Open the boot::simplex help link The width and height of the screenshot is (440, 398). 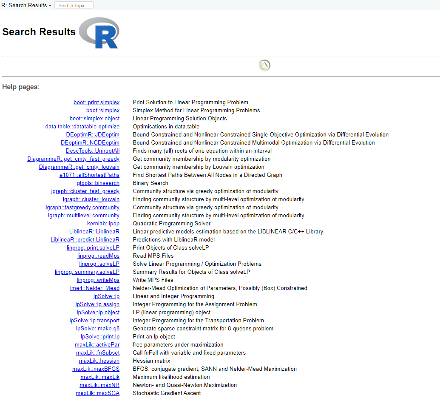point(103,111)
